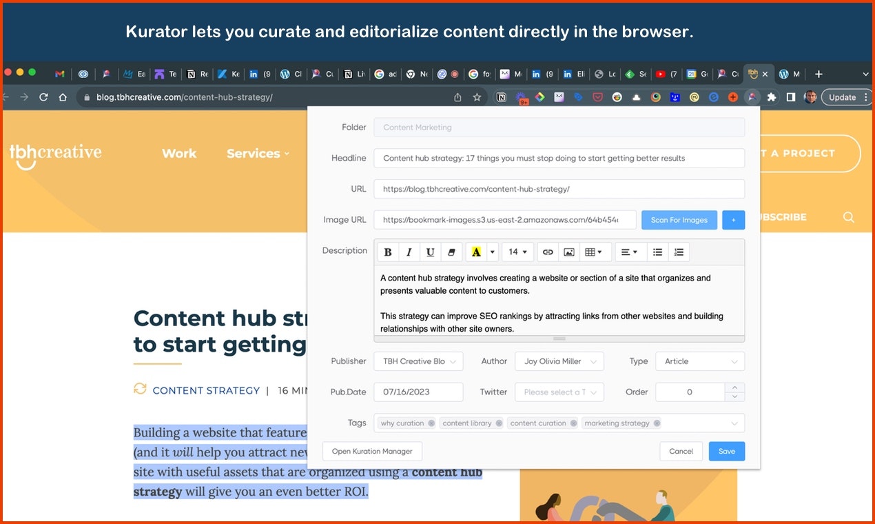875x524 pixels.
Task: Expand the Author dropdown Joy Olivia Miller
Action: click(559, 361)
